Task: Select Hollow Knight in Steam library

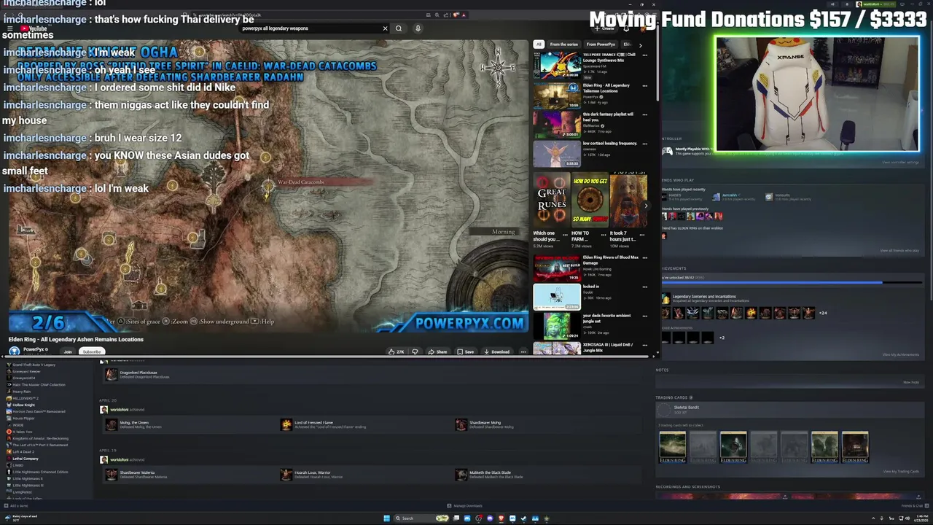Action: (23, 405)
